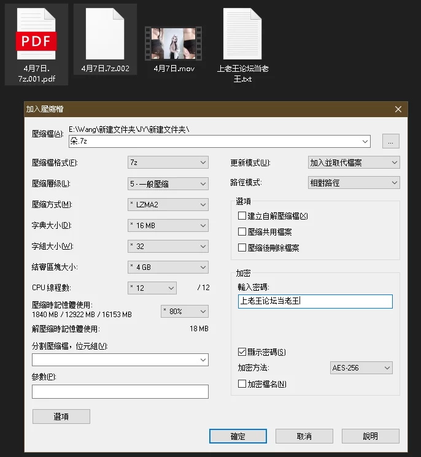Open 加密方法 AES-256 dropdown
Viewport: 421px width, 457px height.
click(x=361, y=368)
